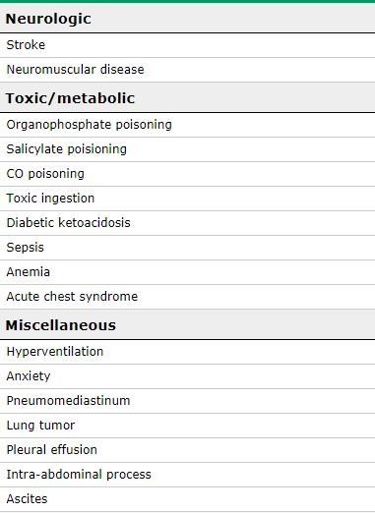This screenshot has height=514, width=375.
Task: Choose the CO poisoning row
Action: click(x=187, y=174)
